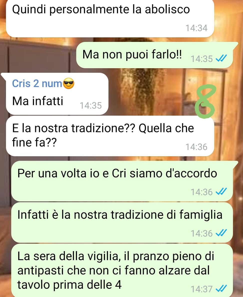Image resolution: width=243 pixels, height=297 pixels.
Task: Select the 'Quindi personalmente la abolisco' message
Action: (x=110, y=18)
